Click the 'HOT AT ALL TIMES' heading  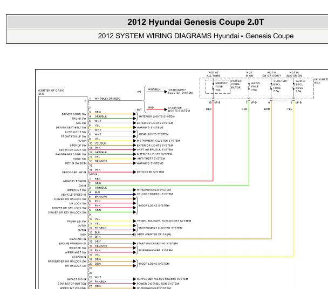[x=214, y=74]
